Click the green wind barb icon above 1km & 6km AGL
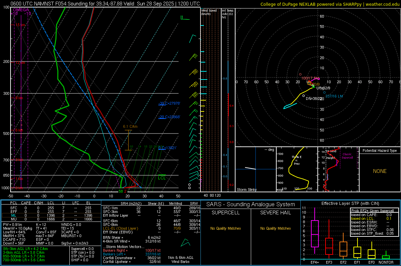401x266 pixels. tap(186, 243)
